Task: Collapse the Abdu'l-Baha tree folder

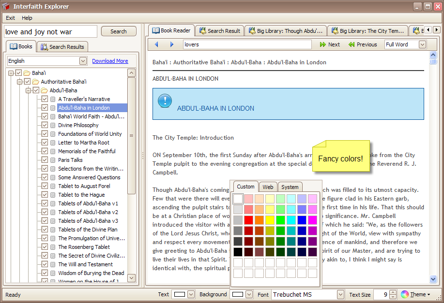Action: click(x=29, y=90)
